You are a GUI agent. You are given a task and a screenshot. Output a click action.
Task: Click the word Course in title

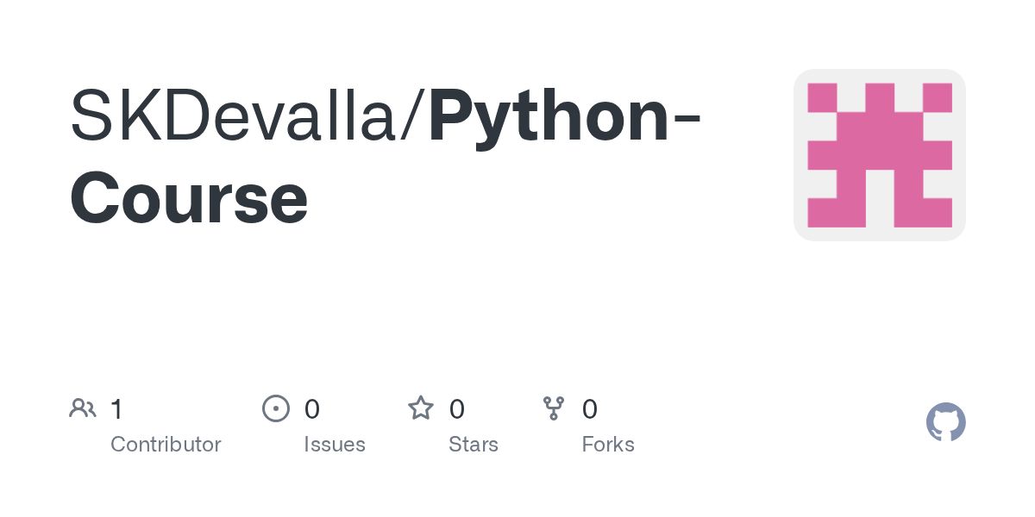click(189, 199)
